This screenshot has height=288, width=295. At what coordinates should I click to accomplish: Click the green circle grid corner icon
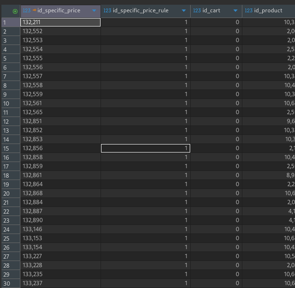pos(15,11)
